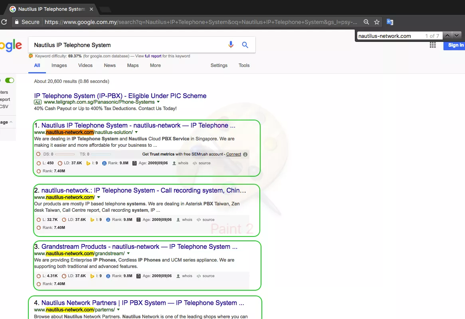The height and width of the screenshot is (319, 465).
Task: Go to the next find-in-page match
Action: click(457, 36)
